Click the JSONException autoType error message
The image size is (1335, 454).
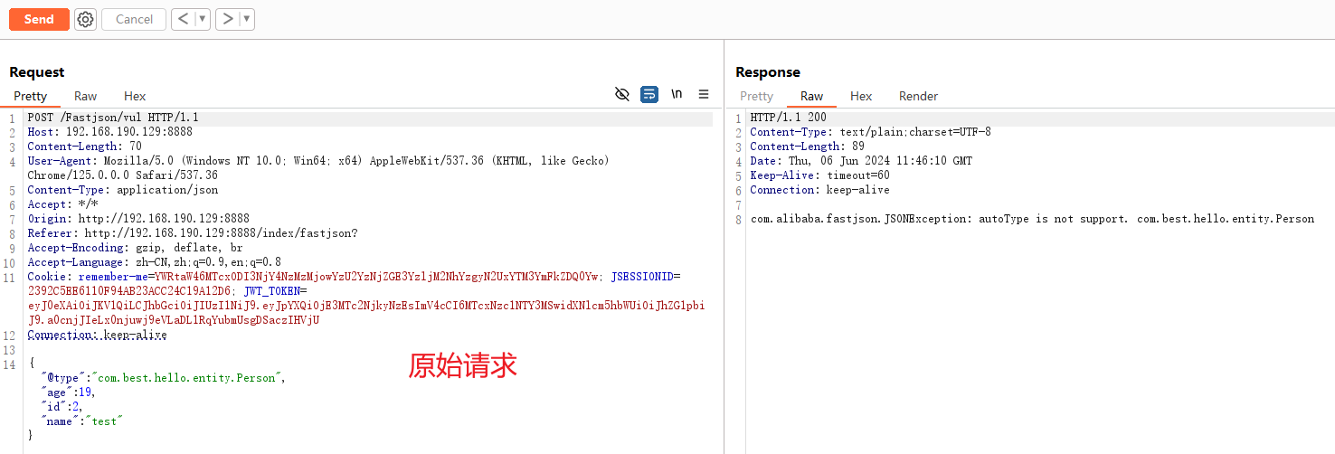pos(1032,219)
